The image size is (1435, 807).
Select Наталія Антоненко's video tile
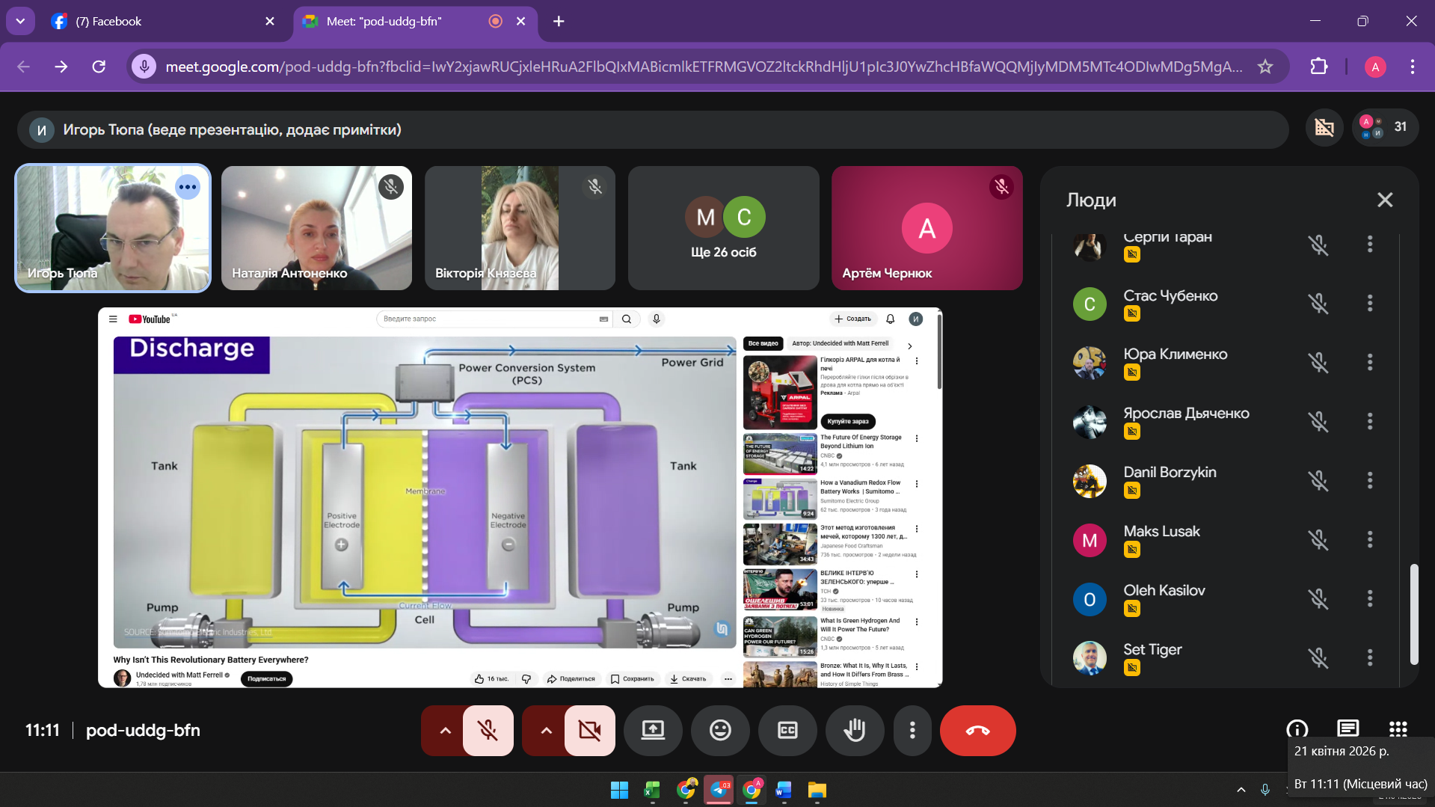point(316,228)
